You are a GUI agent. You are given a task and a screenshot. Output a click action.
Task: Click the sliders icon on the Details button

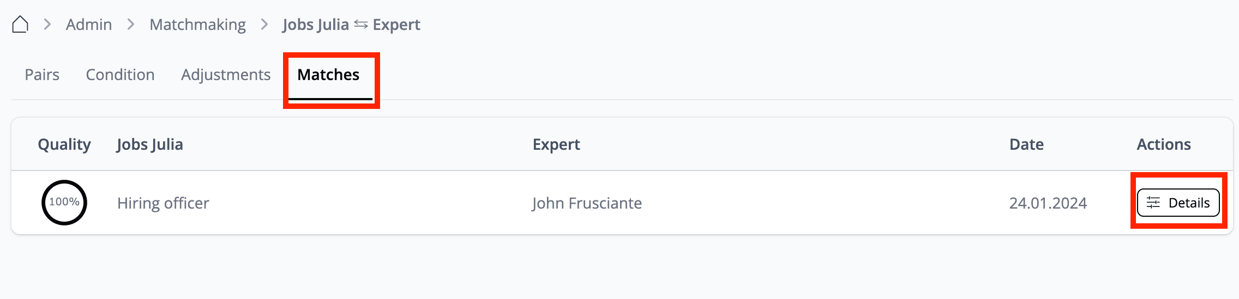[1153, 203]
